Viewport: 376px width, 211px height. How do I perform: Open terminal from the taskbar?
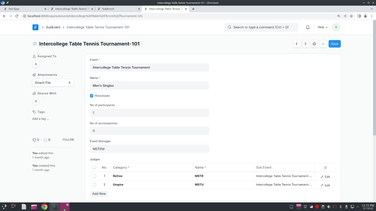tap(54, 207)
